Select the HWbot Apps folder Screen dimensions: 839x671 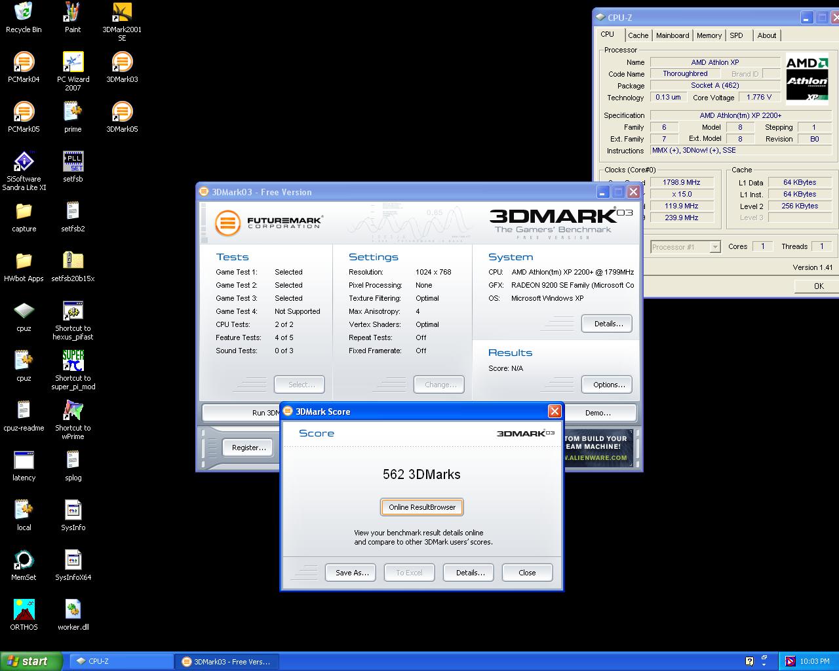coord(24,267)
